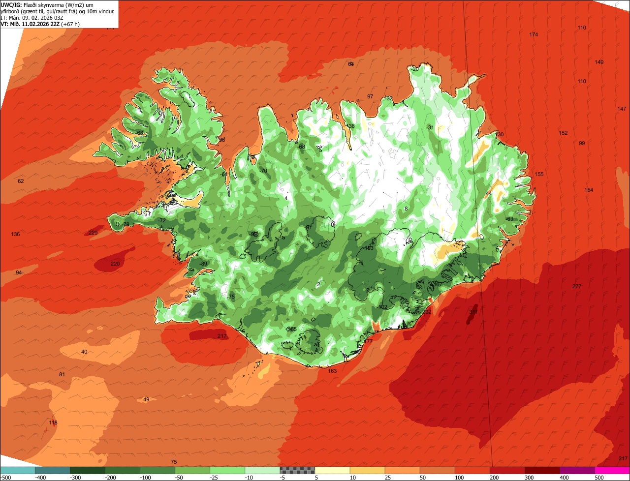Pick the dark teal -400 to -300 legend swatch

tap(53, 470)
